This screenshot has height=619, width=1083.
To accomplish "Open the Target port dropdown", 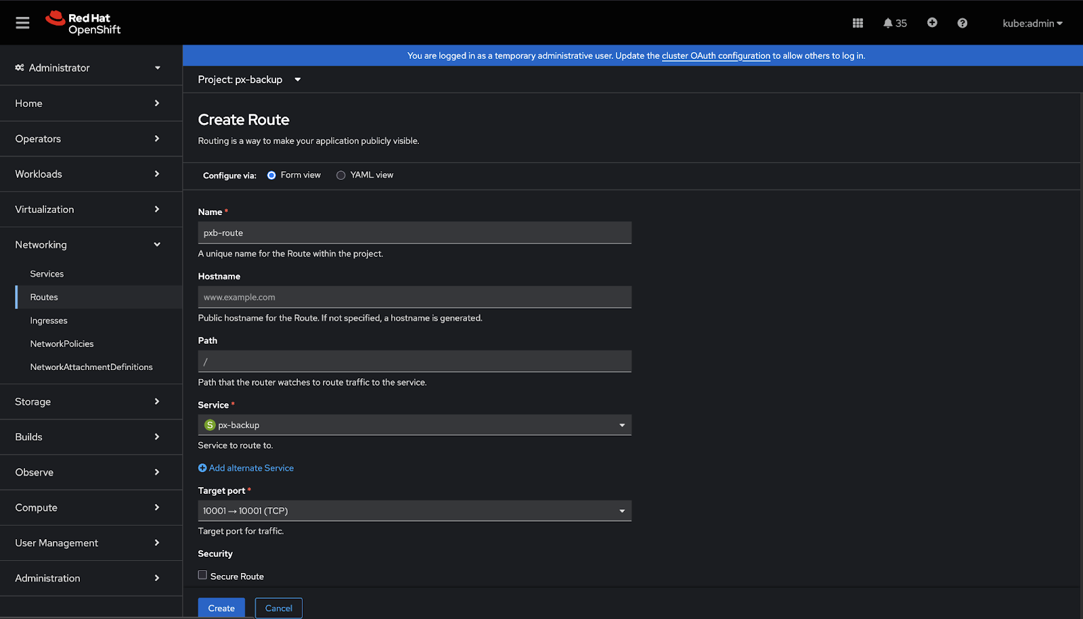I will [414, 511].
